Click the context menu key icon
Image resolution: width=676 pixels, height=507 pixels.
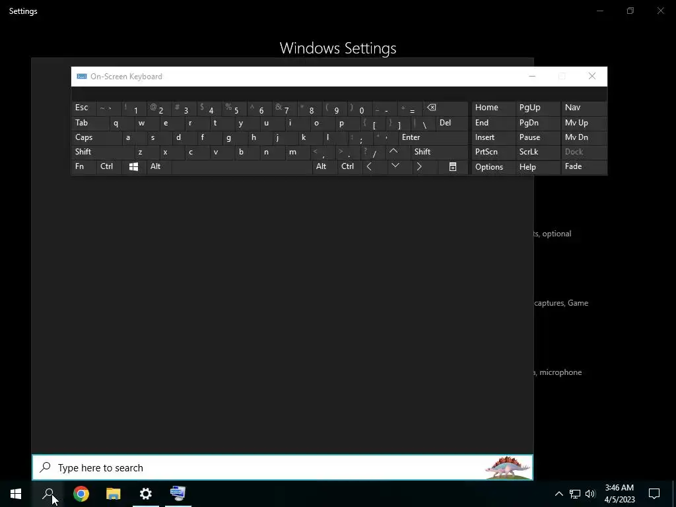click(x=453, y=167)
